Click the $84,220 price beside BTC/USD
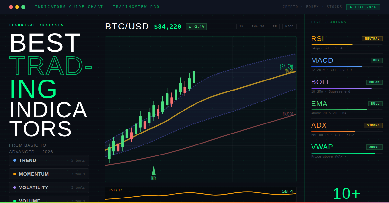This screenshot has width=389, height=203. click(168, 27)
